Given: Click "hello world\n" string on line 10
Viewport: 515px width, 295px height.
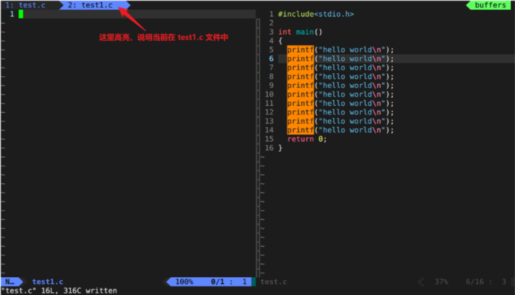Looking at the screenshot, I should click(352, 94).
